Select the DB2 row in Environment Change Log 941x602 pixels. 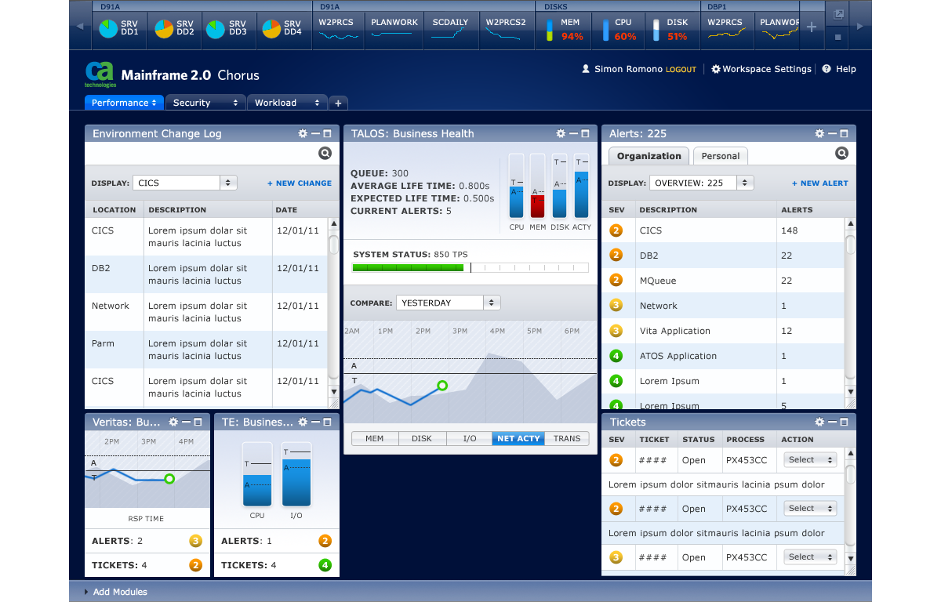[x=206, y=274]
